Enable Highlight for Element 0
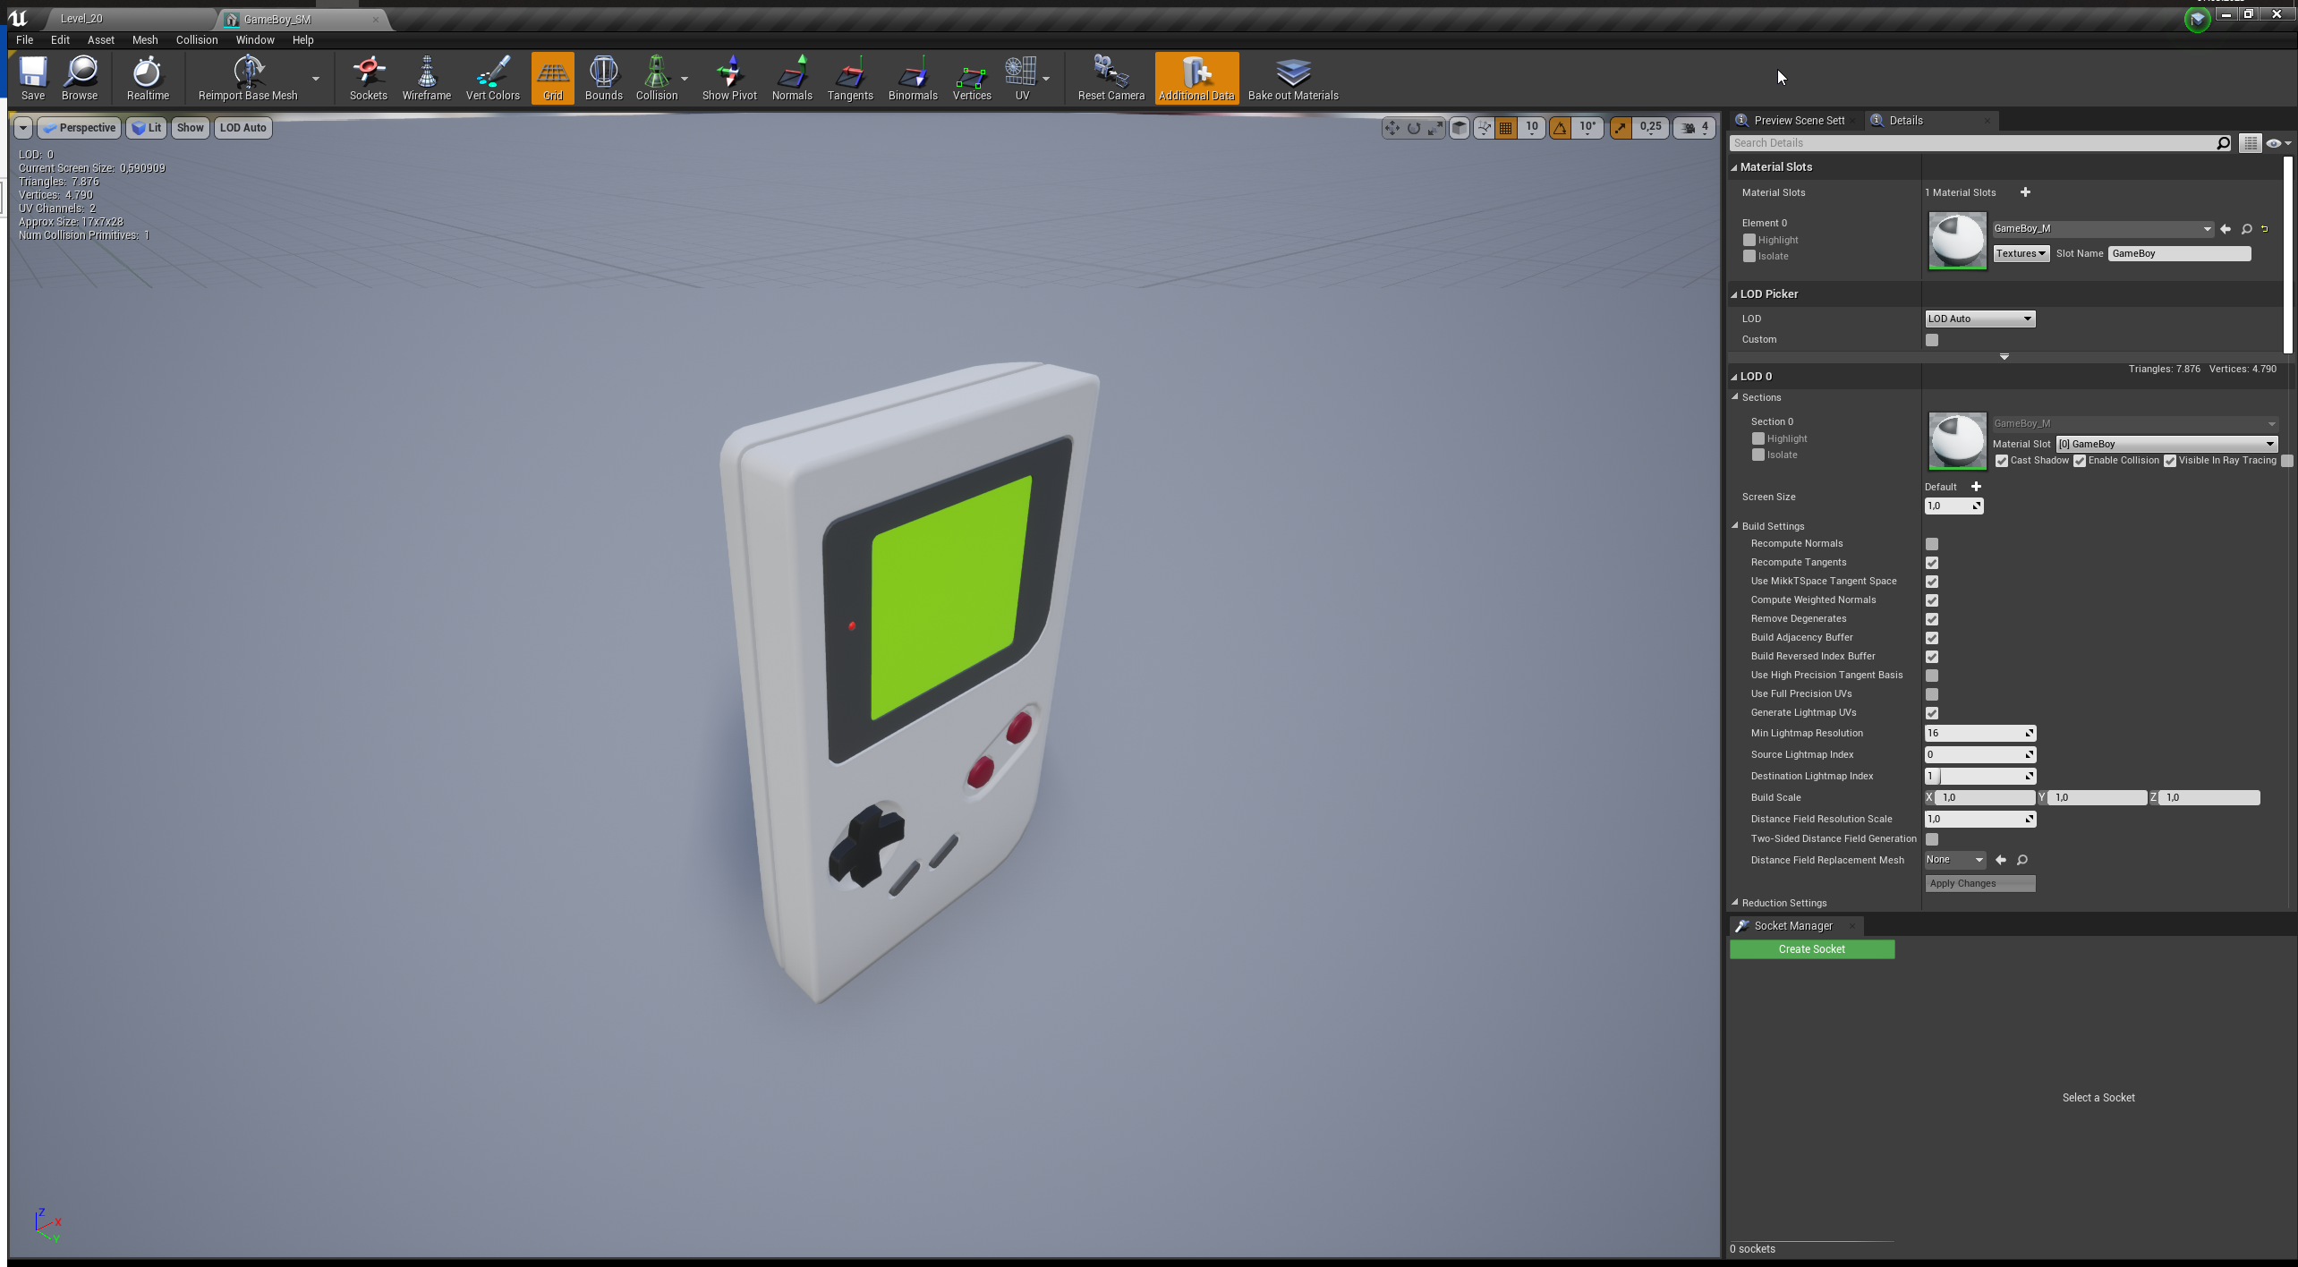 1749,240
